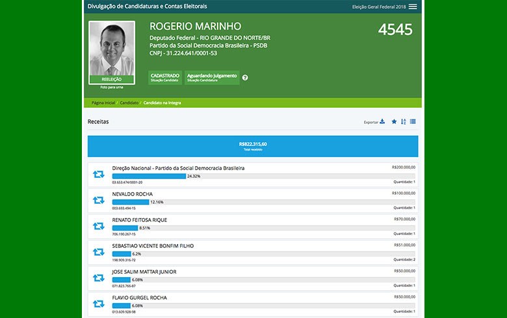Click the Receitas section heading
This screenshot has height=318, width=507.
coord(98,122)
